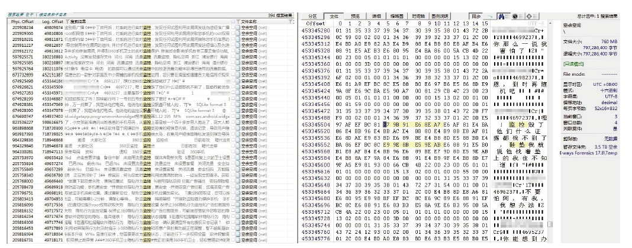Viewport: 632px width, 248px height.
Task: Click hex row offset 453345504
Action: pyautogui.click(x=315, y=125)
